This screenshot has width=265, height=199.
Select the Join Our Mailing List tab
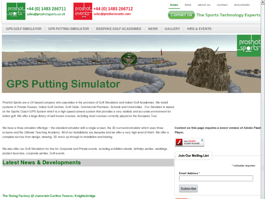pos(193,156)
